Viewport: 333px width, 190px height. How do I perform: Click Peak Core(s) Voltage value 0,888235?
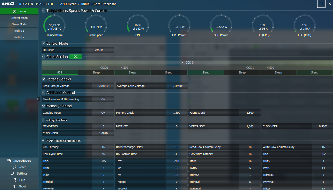(x=103, y=86)
